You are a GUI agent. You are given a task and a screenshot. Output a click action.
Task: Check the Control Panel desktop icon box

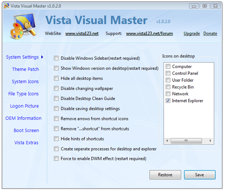168,73
